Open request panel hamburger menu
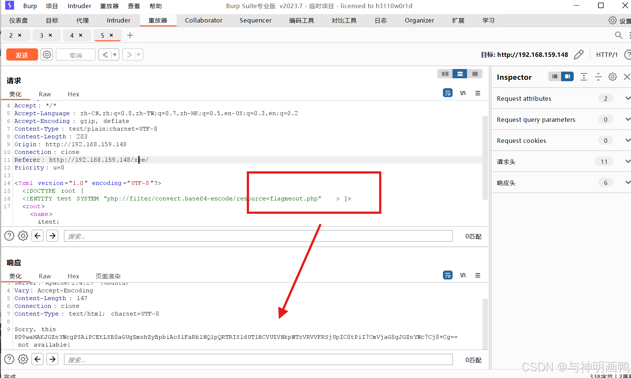This screenshot has height=378, width=631. (x=478, y=93)
